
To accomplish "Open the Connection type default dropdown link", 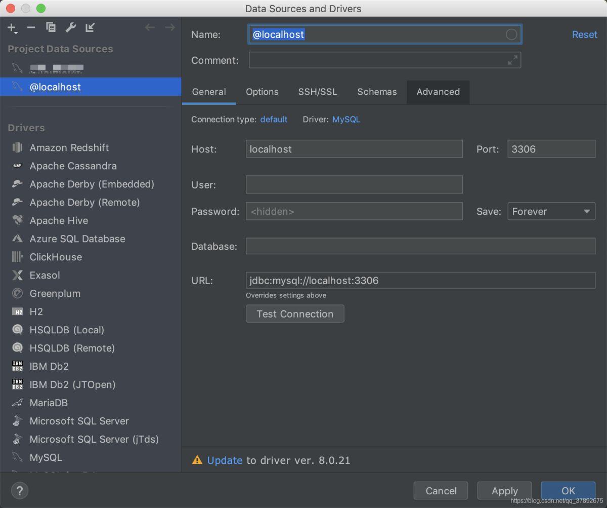I will tap(274, 120).
